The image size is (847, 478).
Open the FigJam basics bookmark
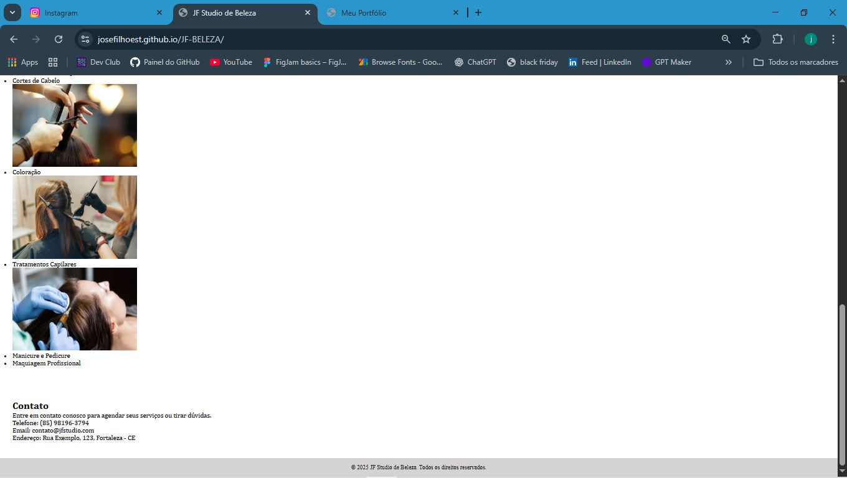[305, 62]
